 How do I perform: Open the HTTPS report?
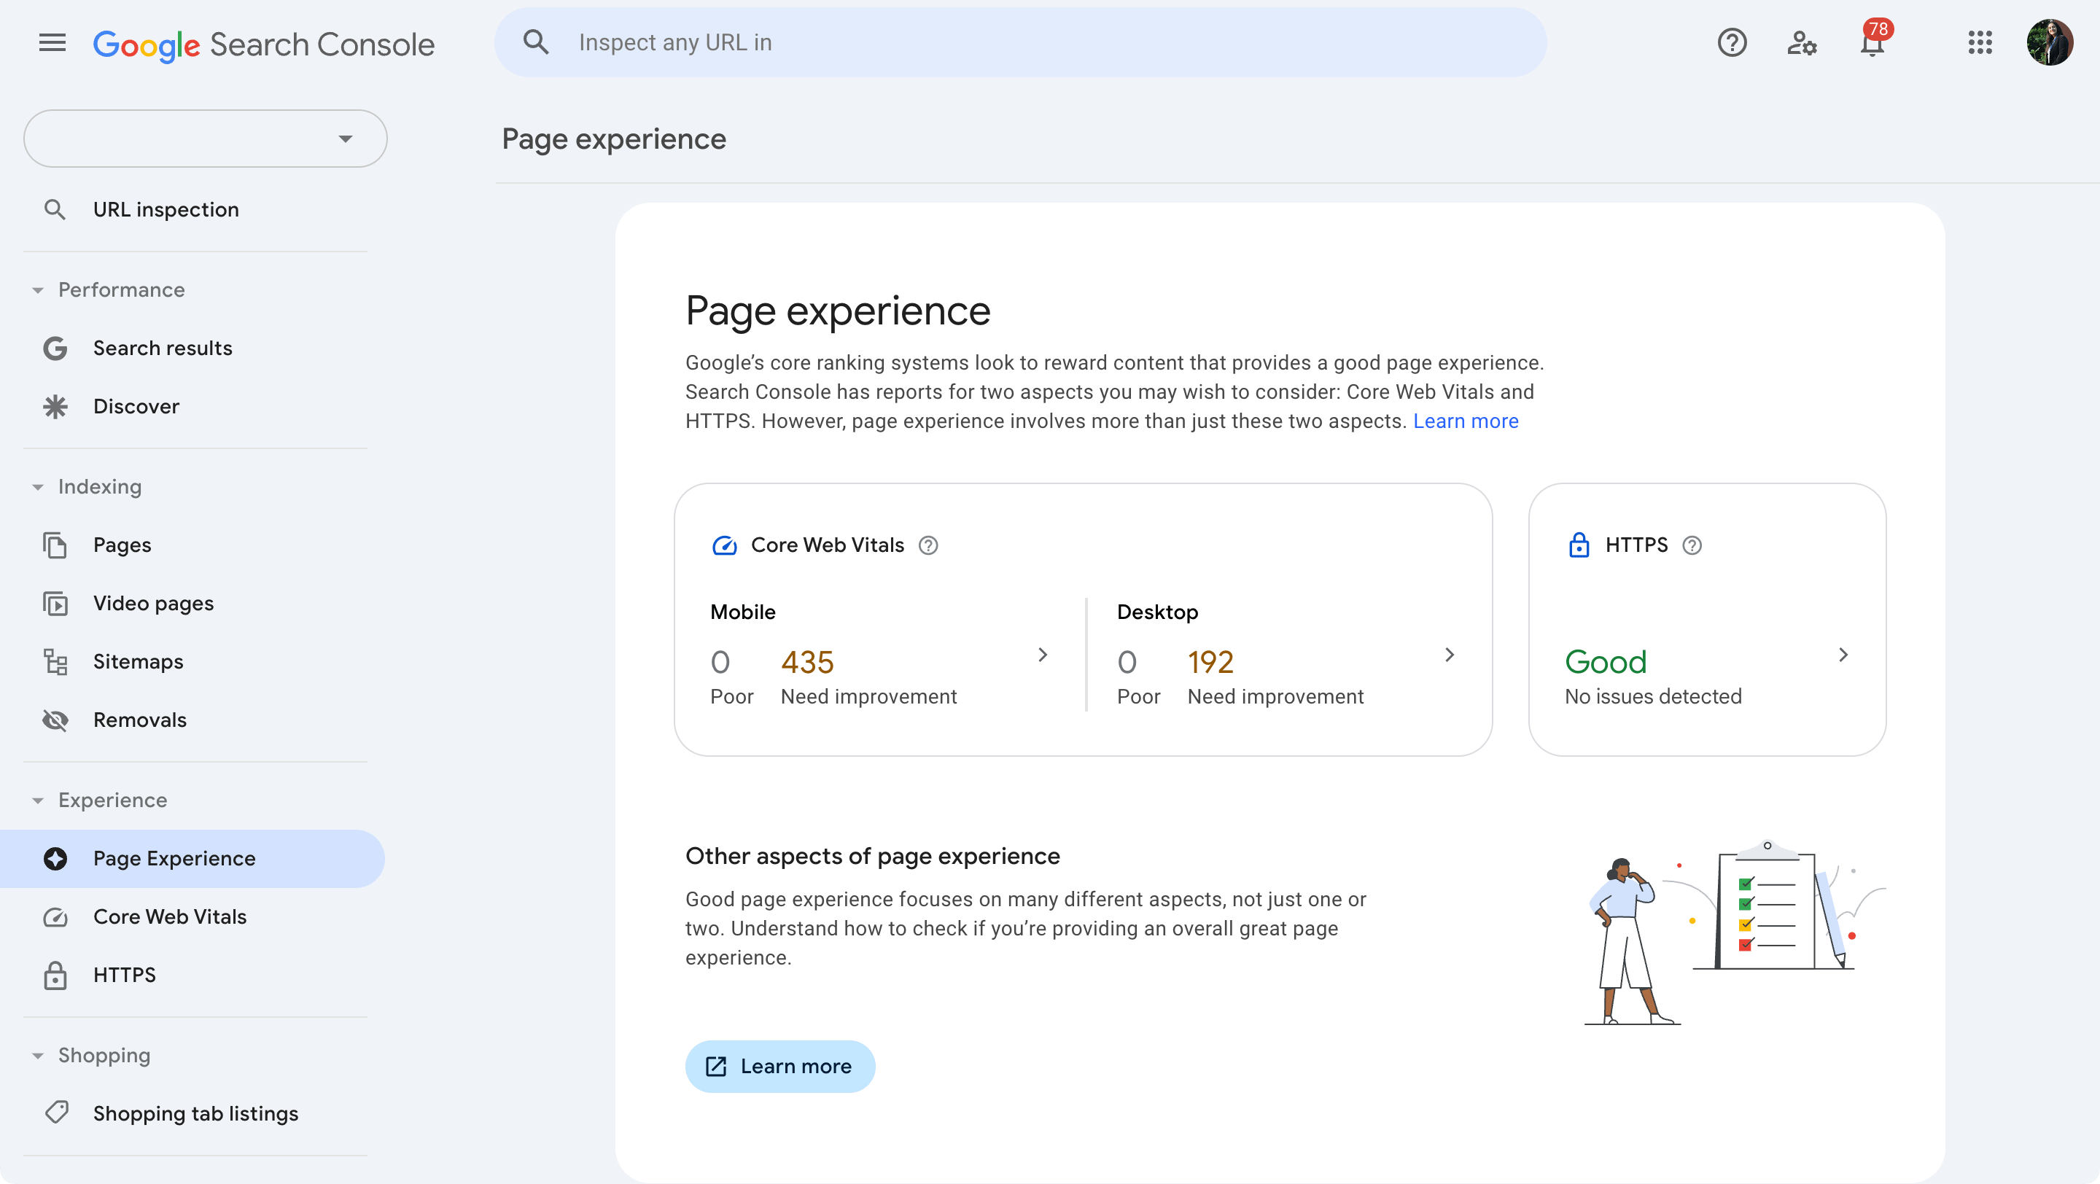tap(124, 975)
